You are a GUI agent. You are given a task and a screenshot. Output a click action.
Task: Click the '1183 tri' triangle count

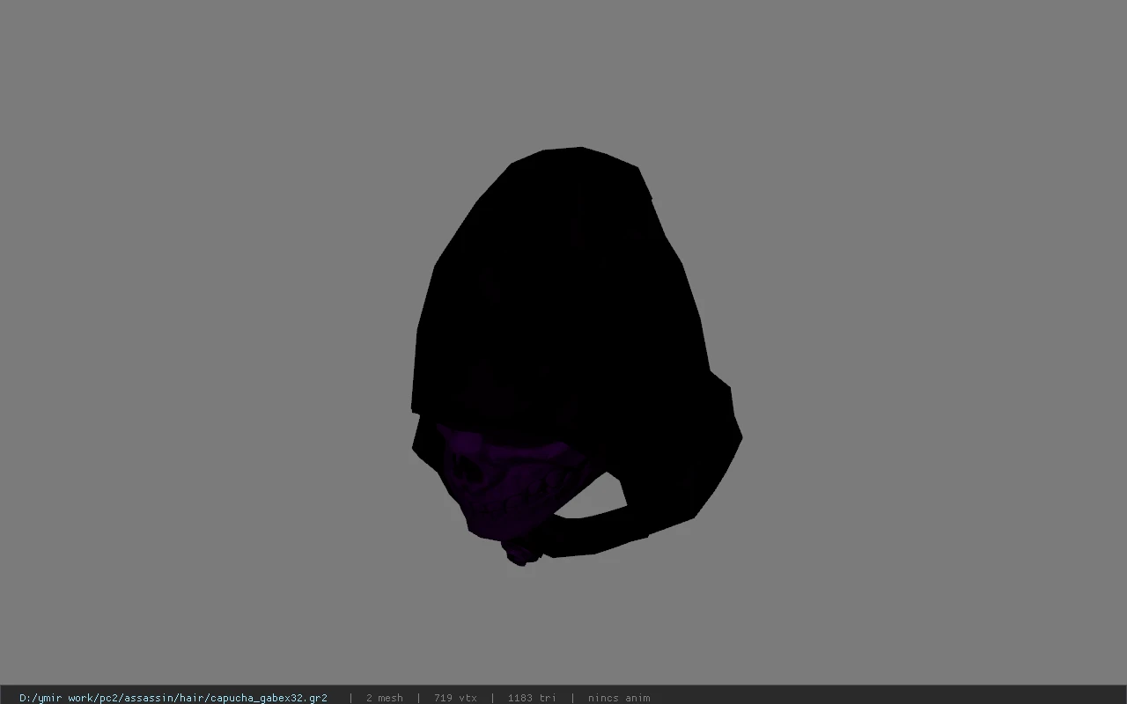coord(532,698)
